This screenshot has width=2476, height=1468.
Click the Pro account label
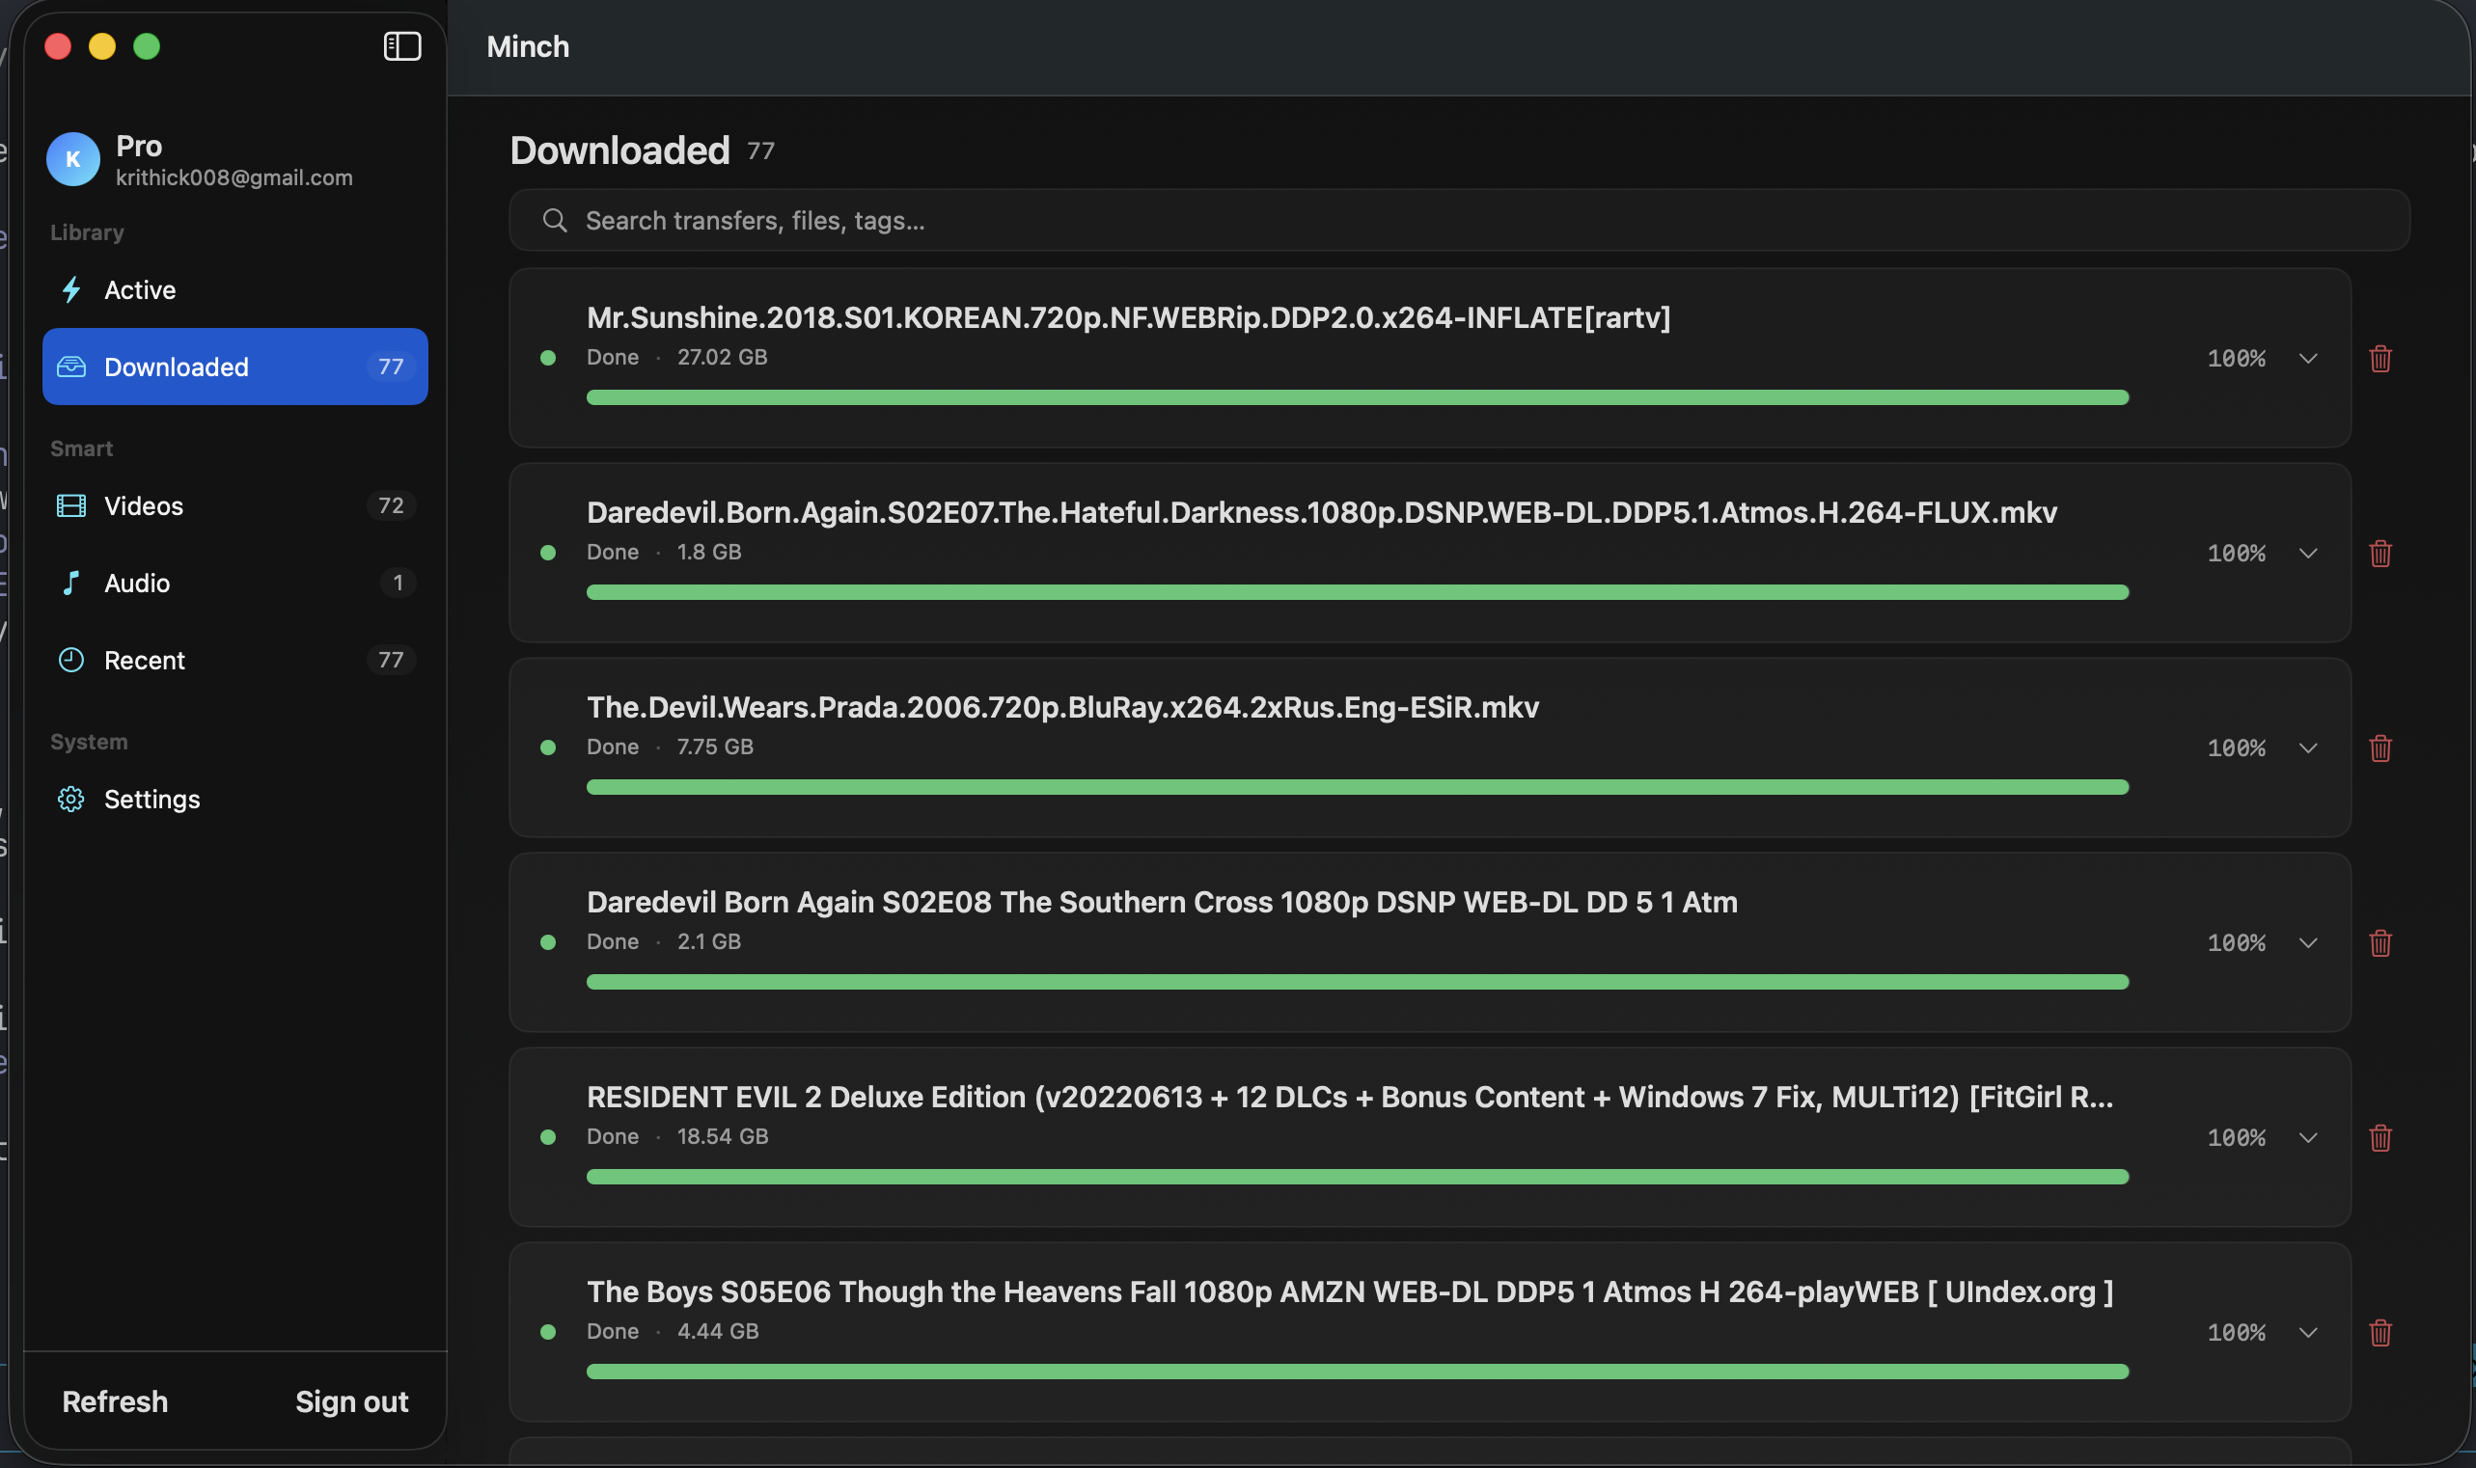point(139,147)
